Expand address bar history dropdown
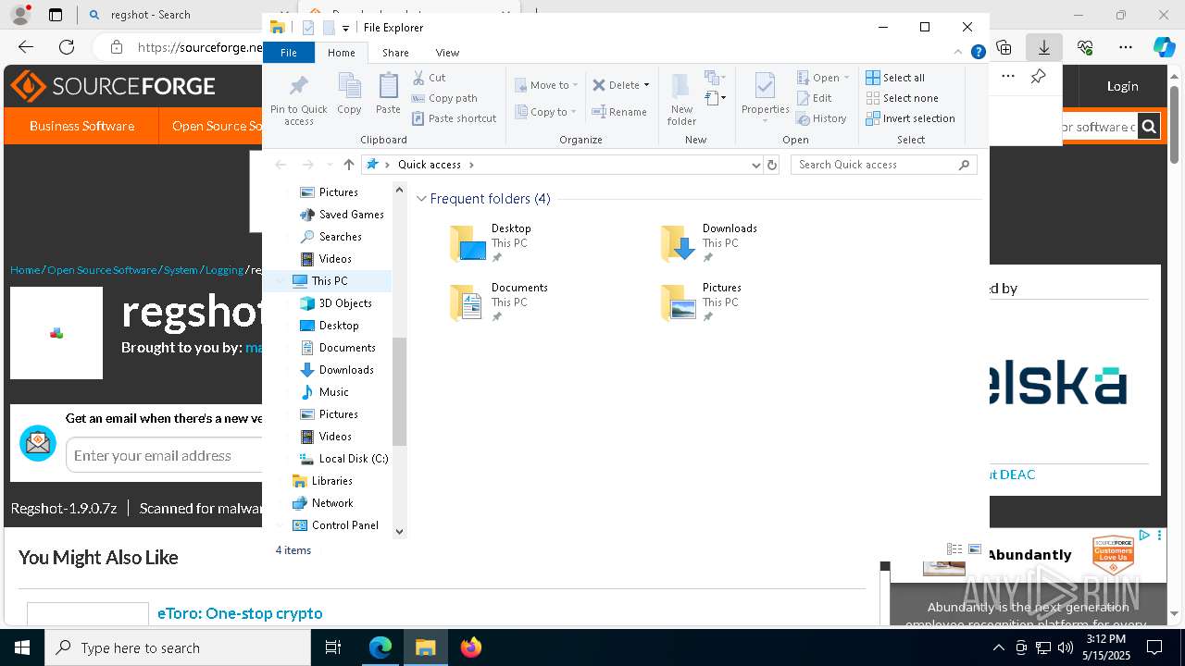 point(756,165)
